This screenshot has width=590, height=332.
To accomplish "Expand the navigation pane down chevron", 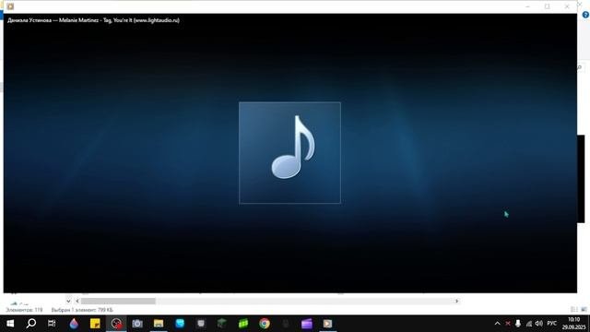I will tap(68, 302).
